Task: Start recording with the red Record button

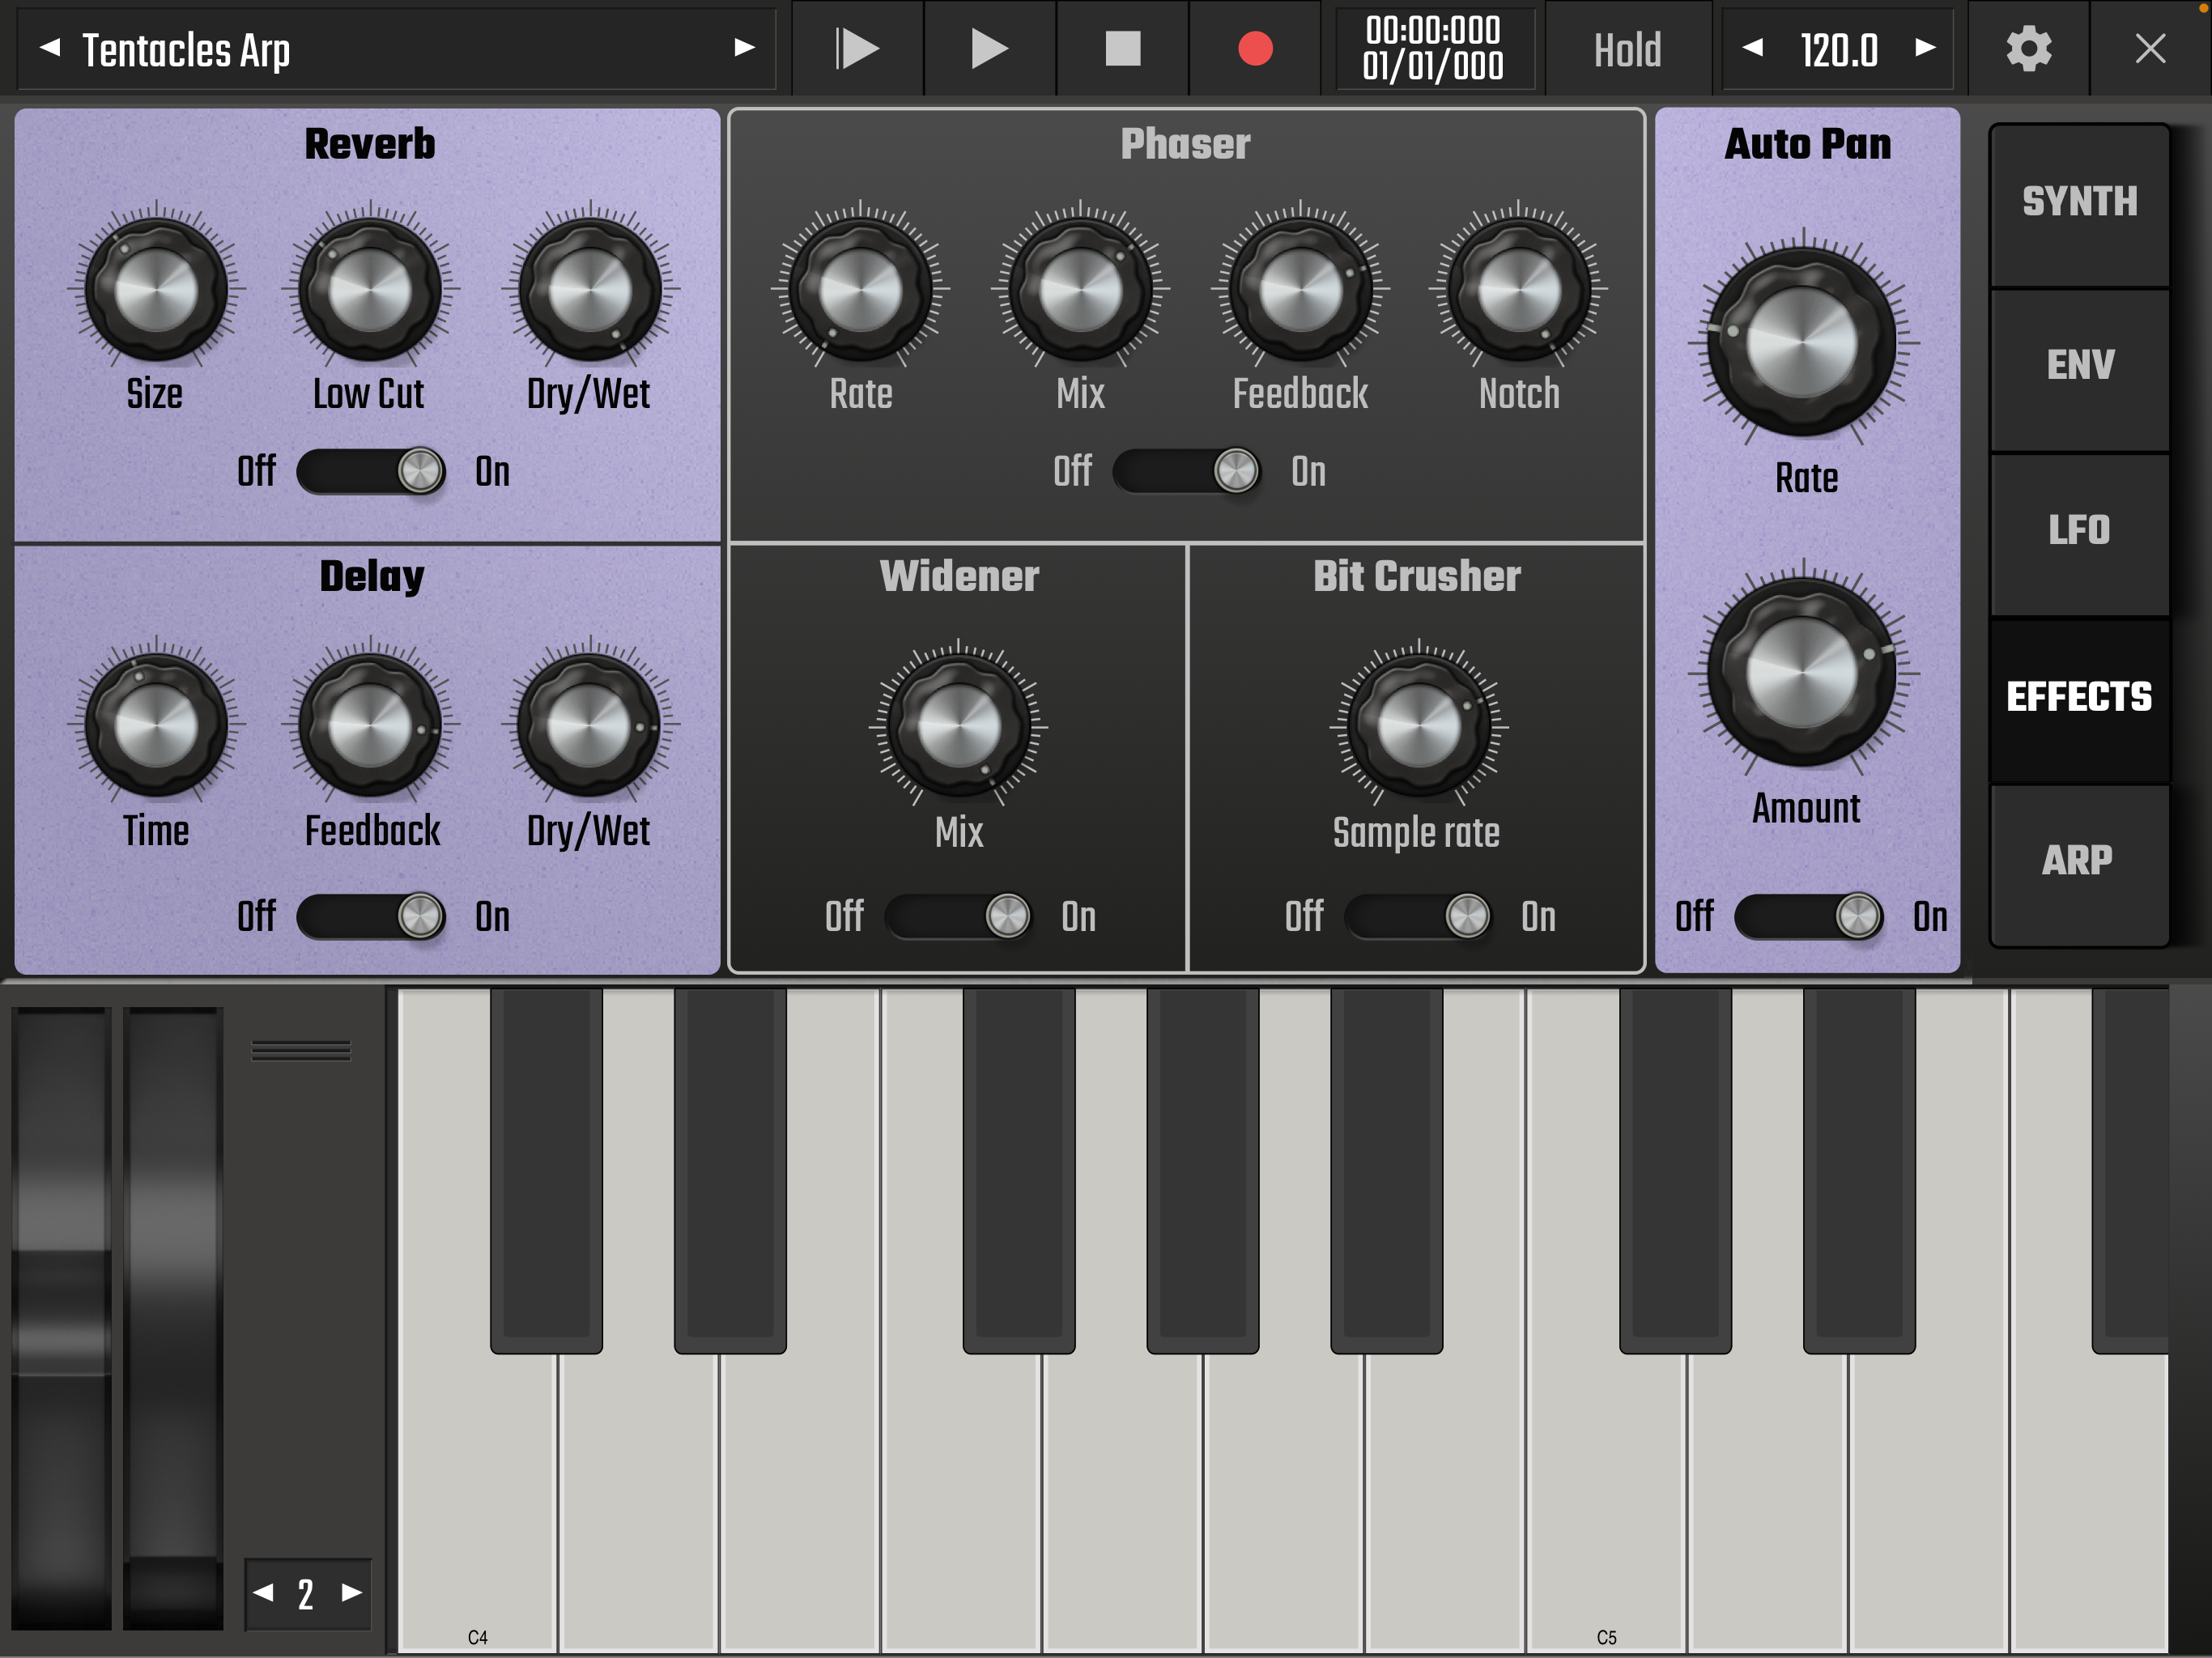Action: (x=1254, y=48)
